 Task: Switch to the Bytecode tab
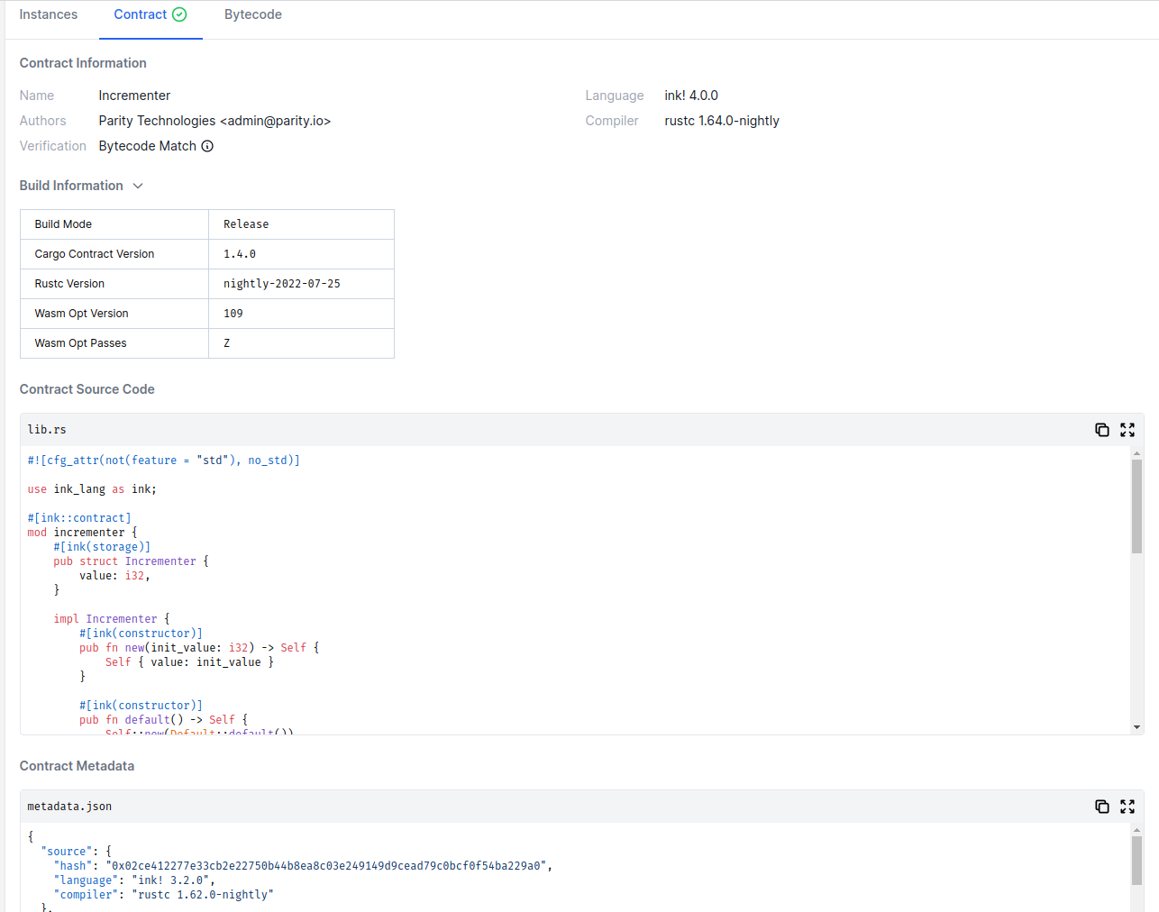point(253,14)
